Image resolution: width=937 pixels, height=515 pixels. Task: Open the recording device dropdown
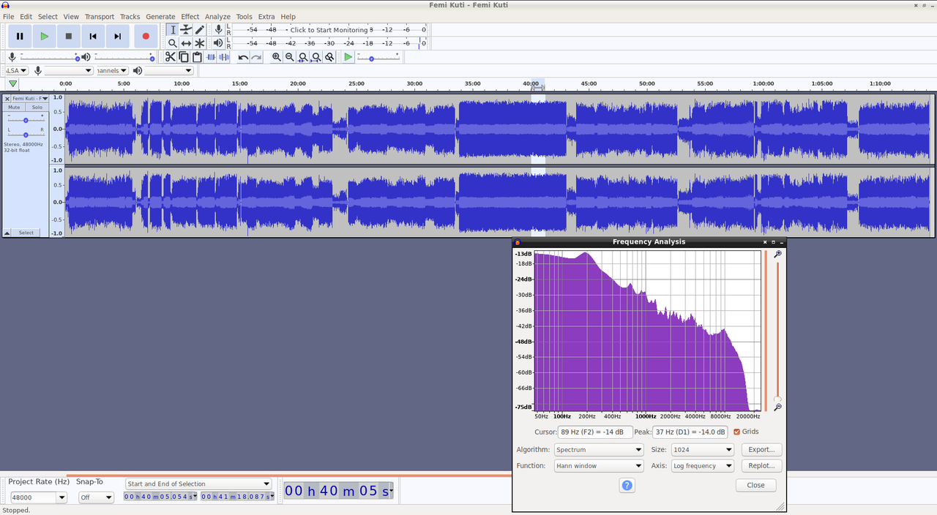69,71
